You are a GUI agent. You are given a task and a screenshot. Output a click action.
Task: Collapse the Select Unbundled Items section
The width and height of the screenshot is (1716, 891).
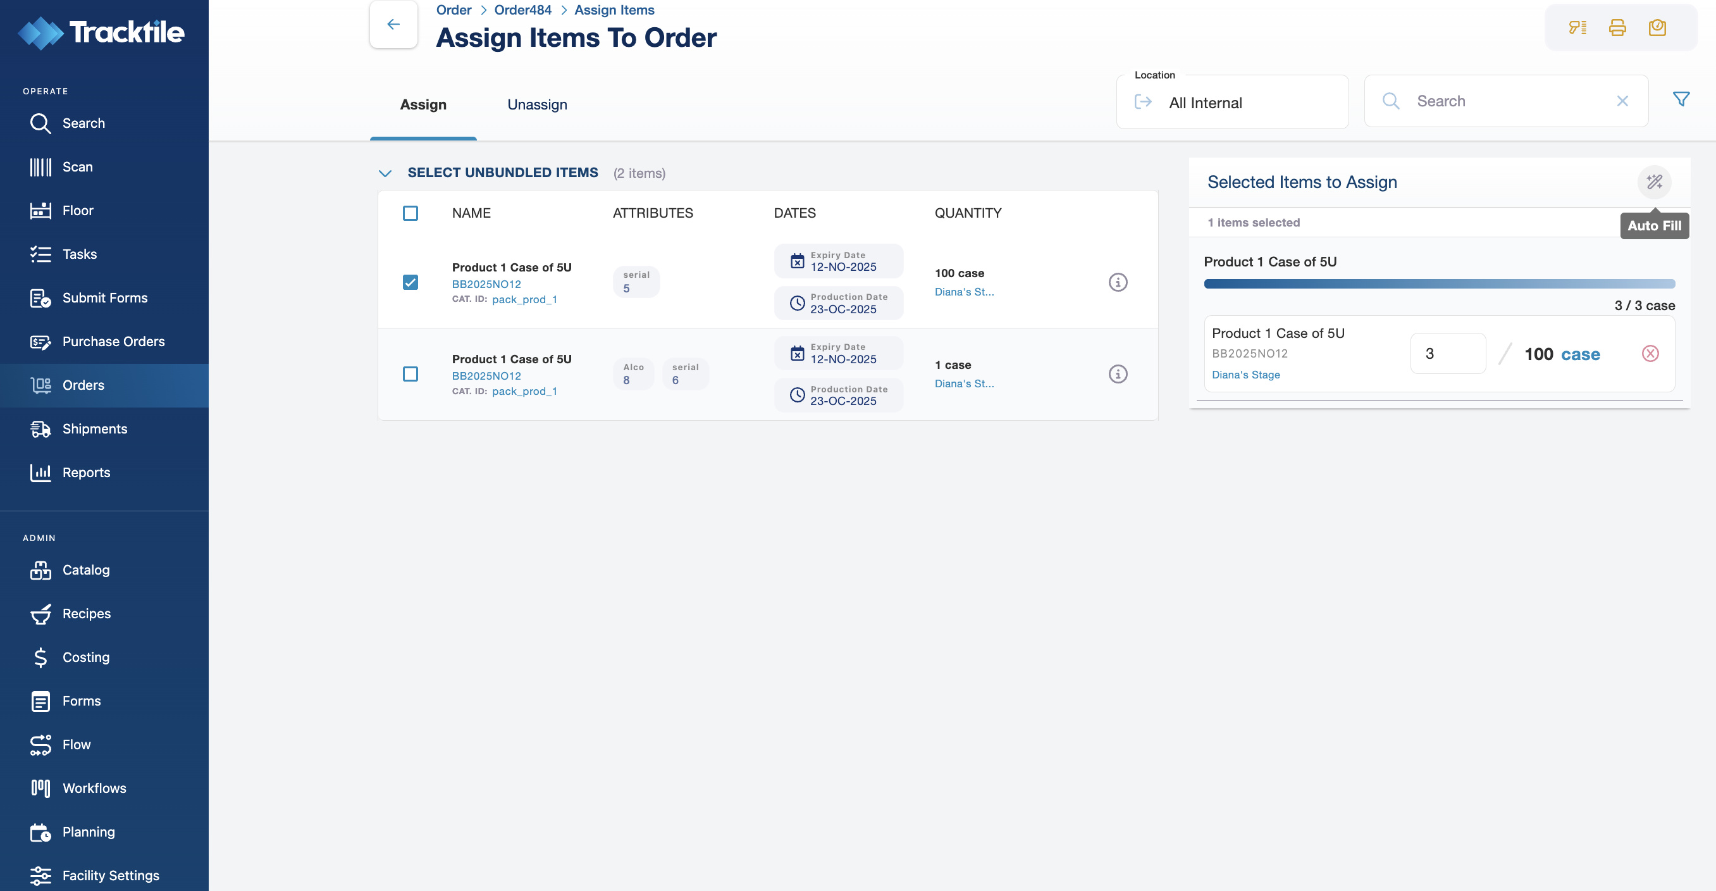pos(385,173)
